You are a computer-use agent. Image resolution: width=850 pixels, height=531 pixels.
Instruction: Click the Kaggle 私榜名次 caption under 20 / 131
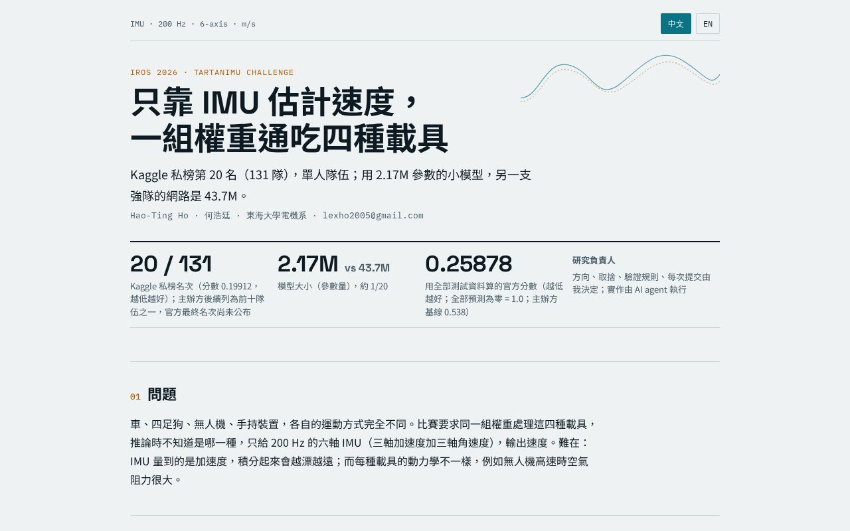197,299
